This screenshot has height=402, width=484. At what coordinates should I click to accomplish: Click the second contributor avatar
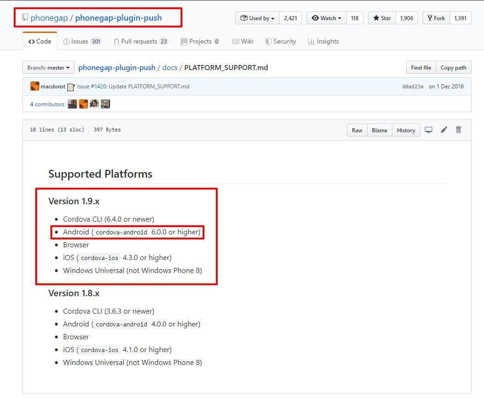(x=83, y=104)
